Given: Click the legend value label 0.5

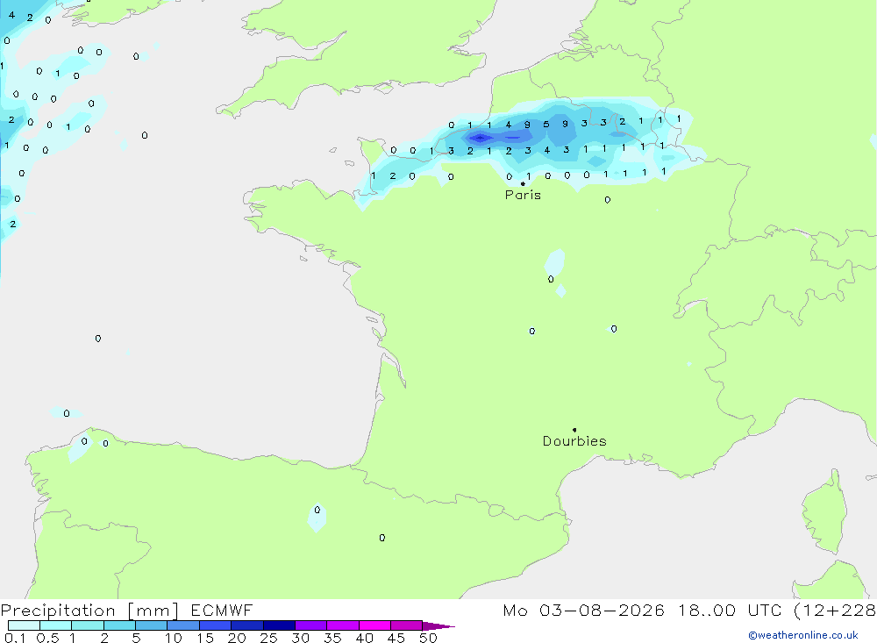Looking at the screenshot, I should point(47,638).
